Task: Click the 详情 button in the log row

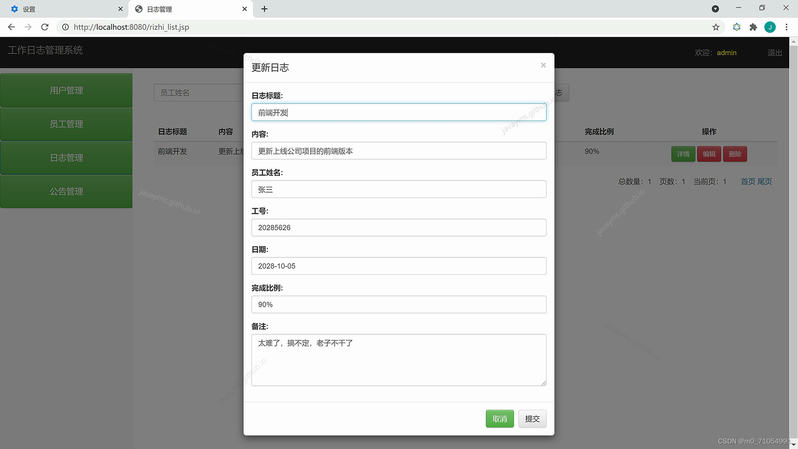Action: coord(683,154)
